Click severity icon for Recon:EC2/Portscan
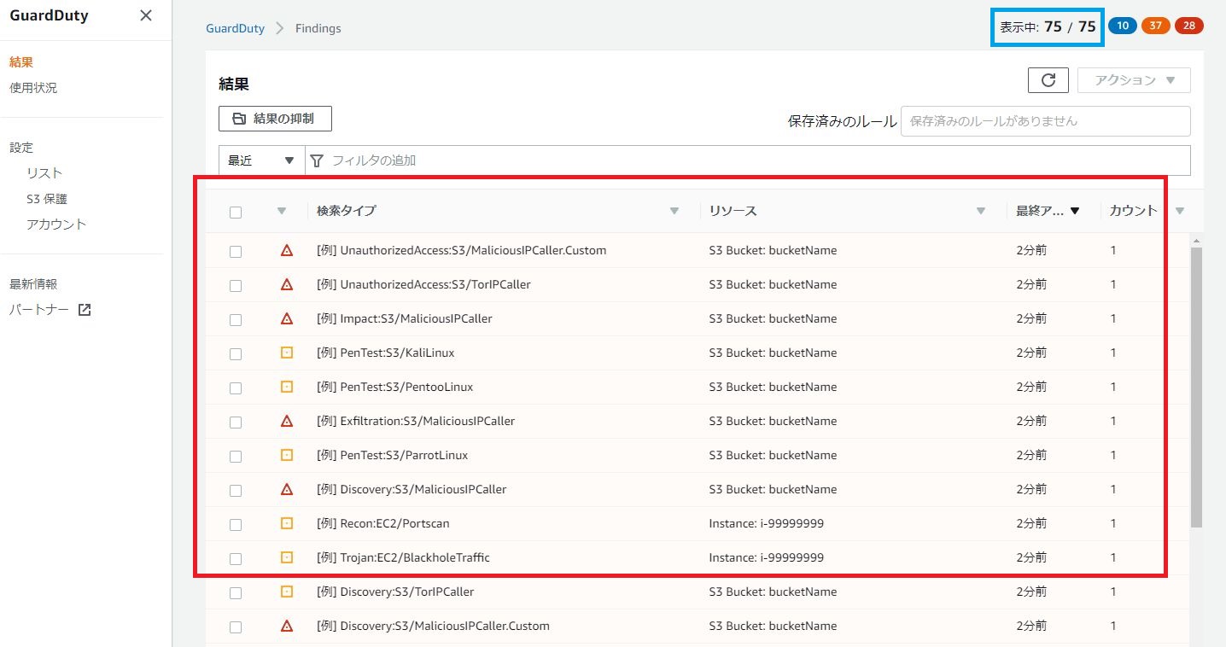 pyautogui.click(x=287, y=523)
